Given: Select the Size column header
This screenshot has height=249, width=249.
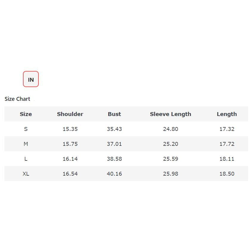Looking at the screenshot, I should [x=26, y=114].
